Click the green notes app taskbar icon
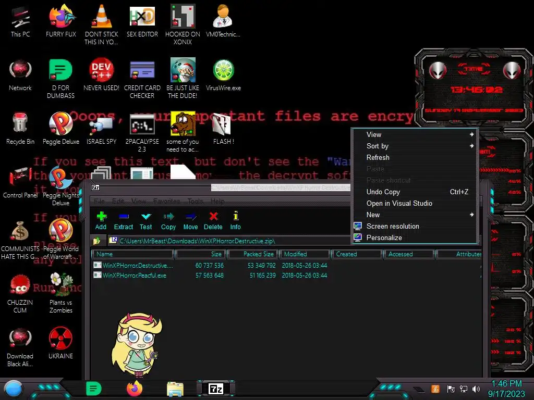This screenshot has height=400, width=534. click(x=94, y=389)
